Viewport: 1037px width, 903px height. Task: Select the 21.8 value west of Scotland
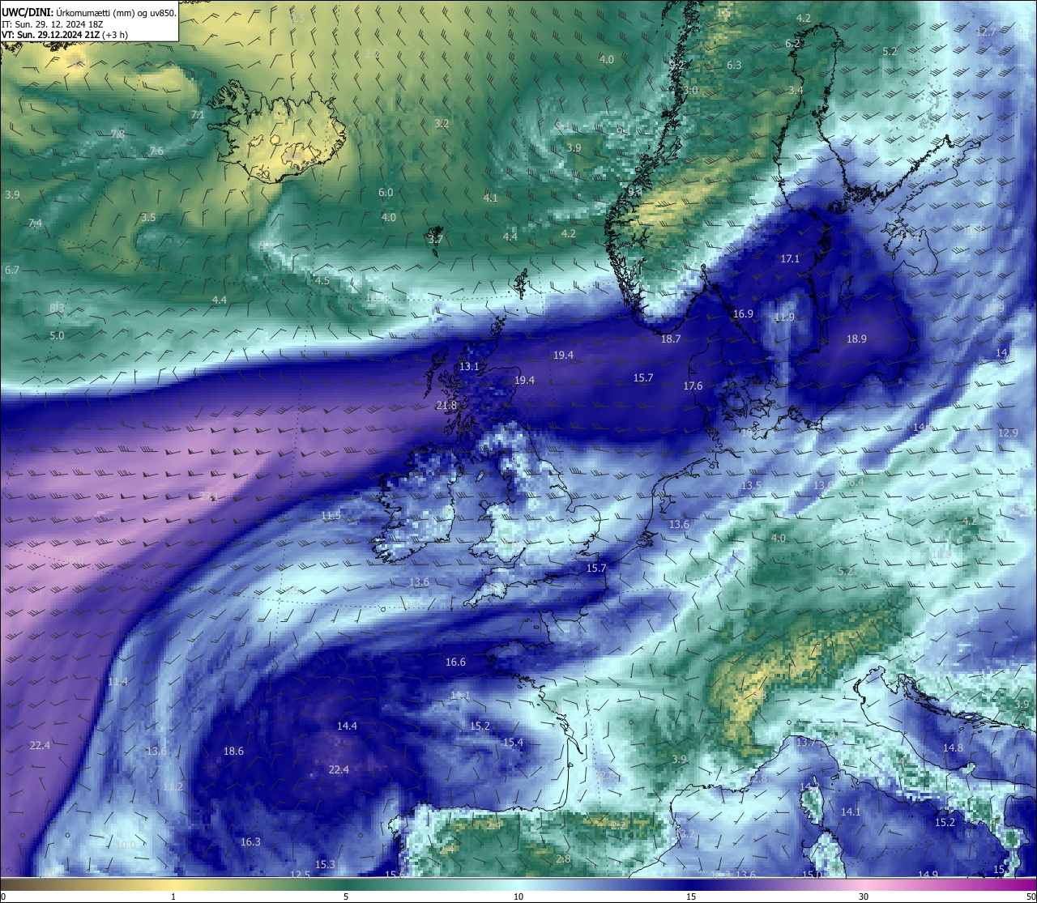point(446,406)
